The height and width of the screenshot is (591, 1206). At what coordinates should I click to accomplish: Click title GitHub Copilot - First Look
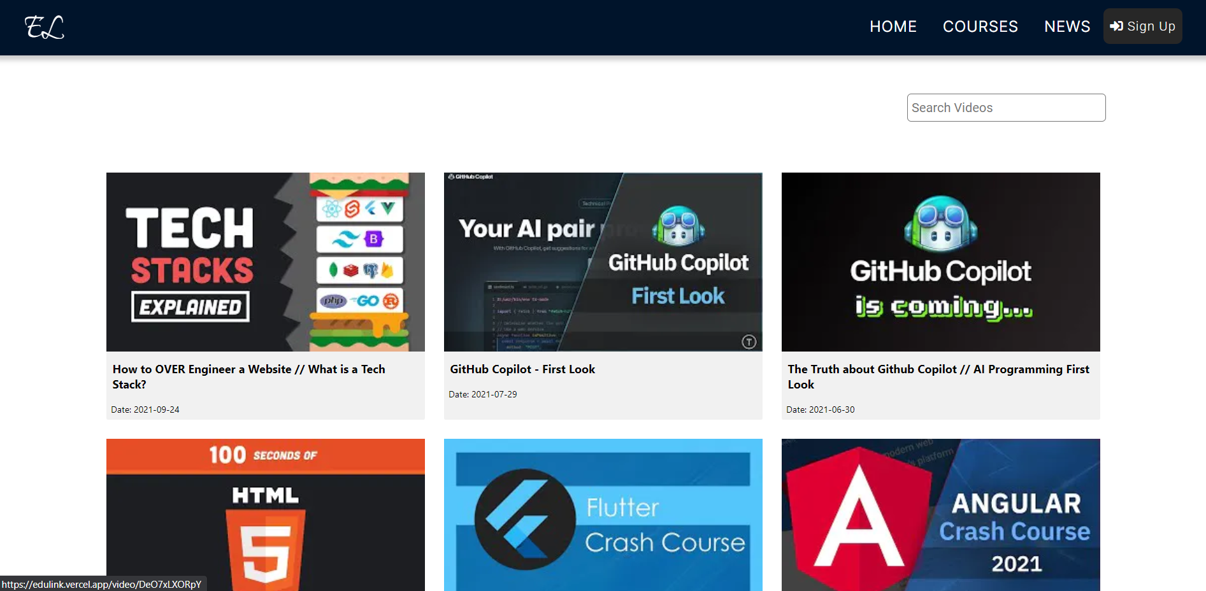click(x=522, y=369)
